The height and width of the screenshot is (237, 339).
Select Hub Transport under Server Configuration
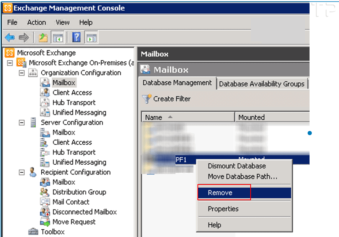tap(74, 152)
